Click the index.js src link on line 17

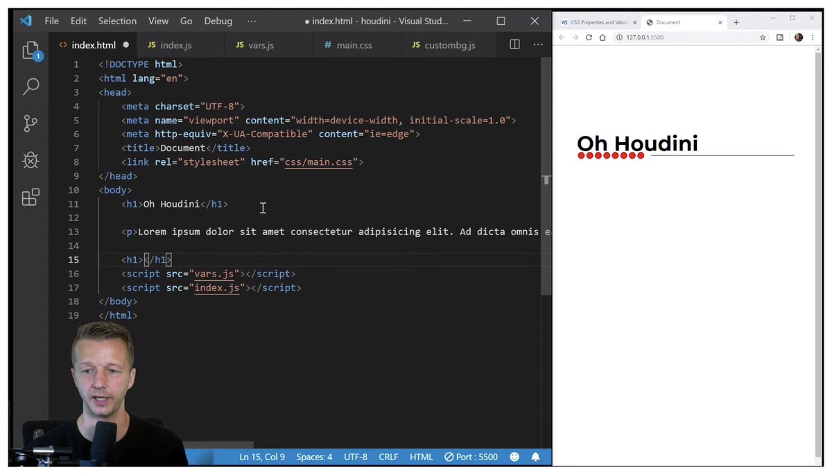tap(216, 288)
